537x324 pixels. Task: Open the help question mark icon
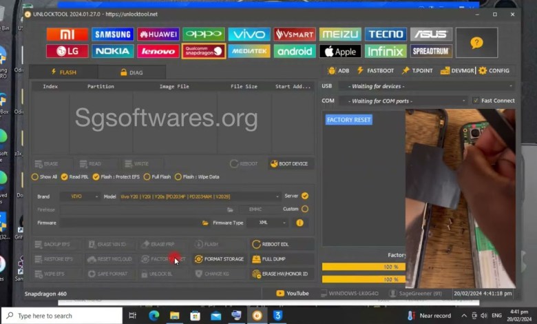476,43
